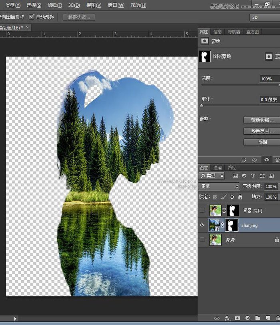Filter layers by adjustment layer icon
Viewport: 280px width, 325px height.
pos(244,176)
